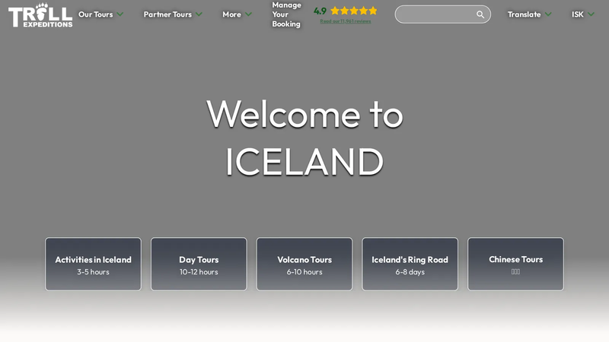Click the ISK currency chevron arrow

coord(591,14)
